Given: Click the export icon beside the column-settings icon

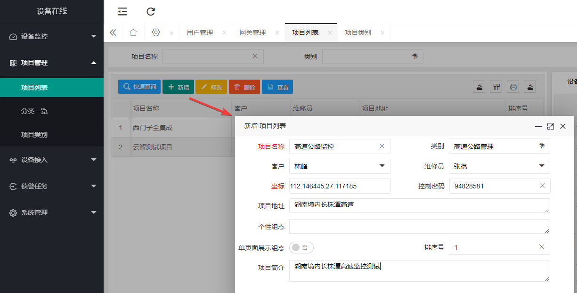Looking at the screenshot, I should coord(479,87).
